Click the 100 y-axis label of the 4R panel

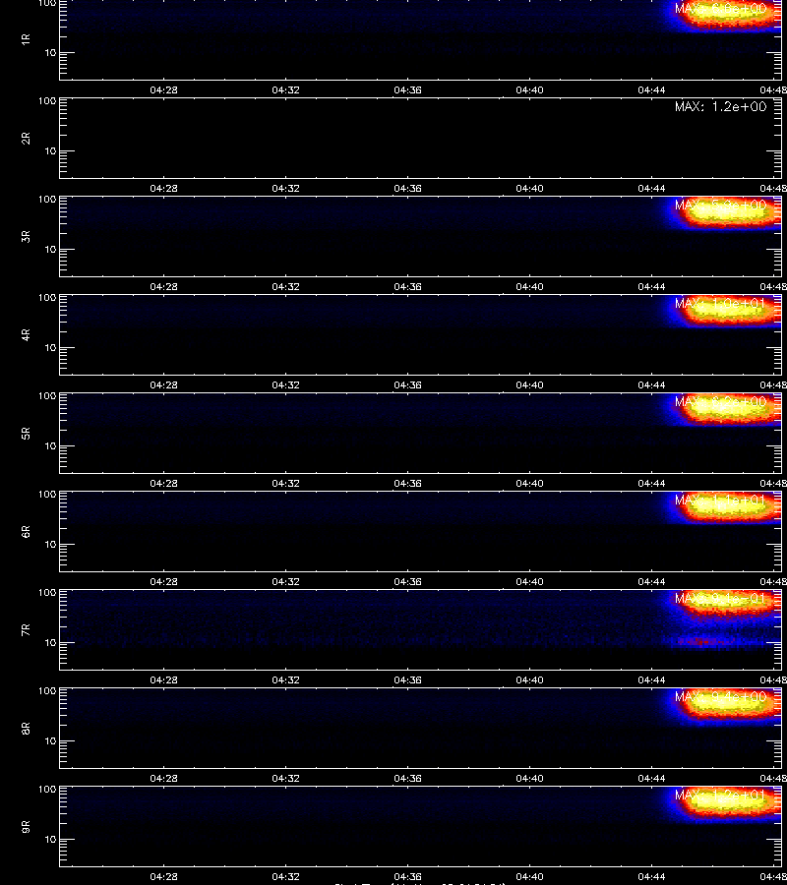coord(47,298)
